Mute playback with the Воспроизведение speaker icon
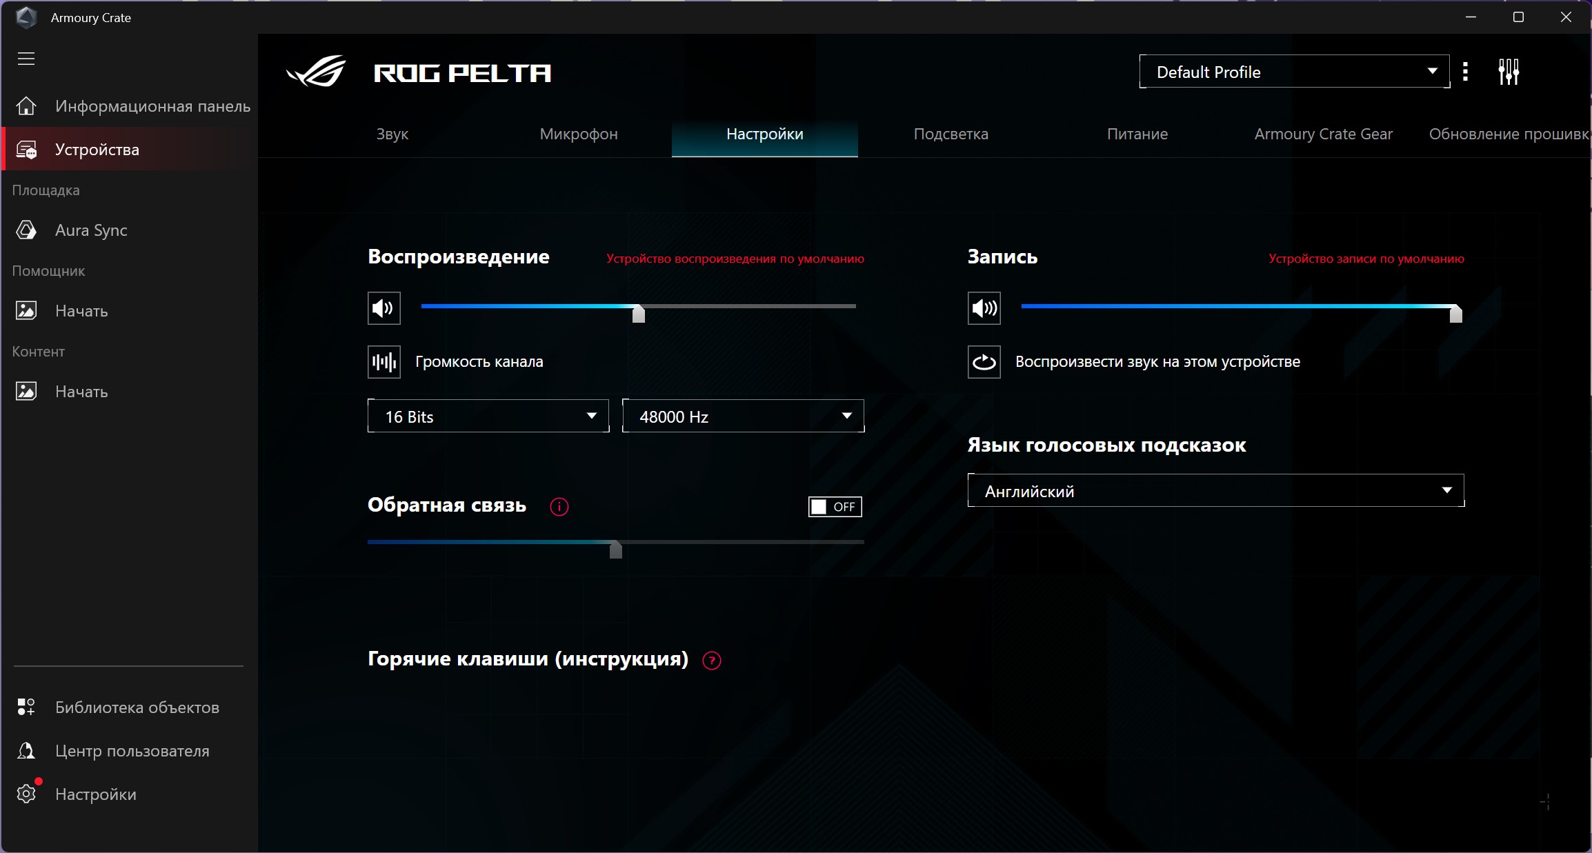1592x853 pixels. pos(384,308)
